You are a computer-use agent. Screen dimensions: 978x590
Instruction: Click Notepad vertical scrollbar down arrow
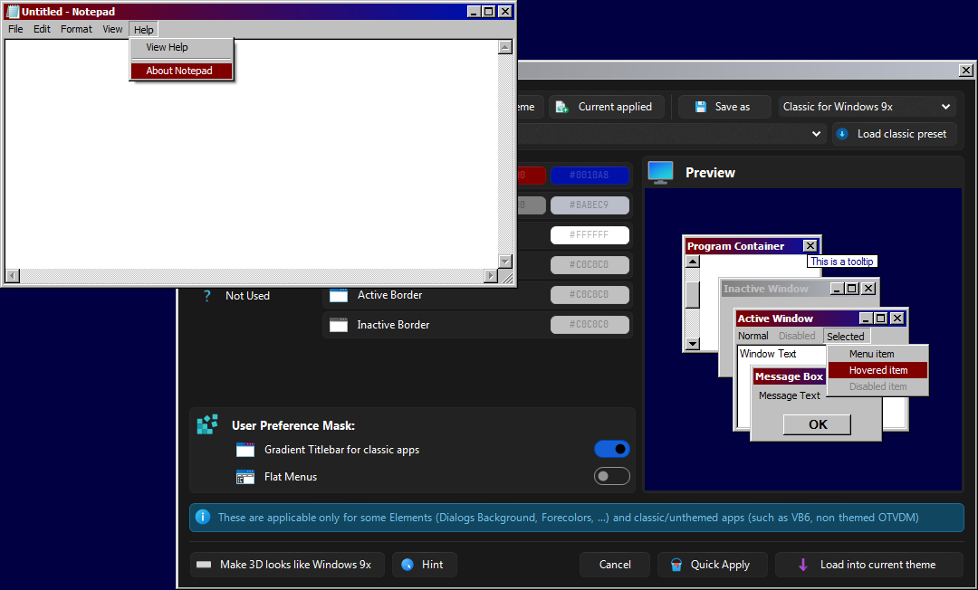tap(505, 261)
